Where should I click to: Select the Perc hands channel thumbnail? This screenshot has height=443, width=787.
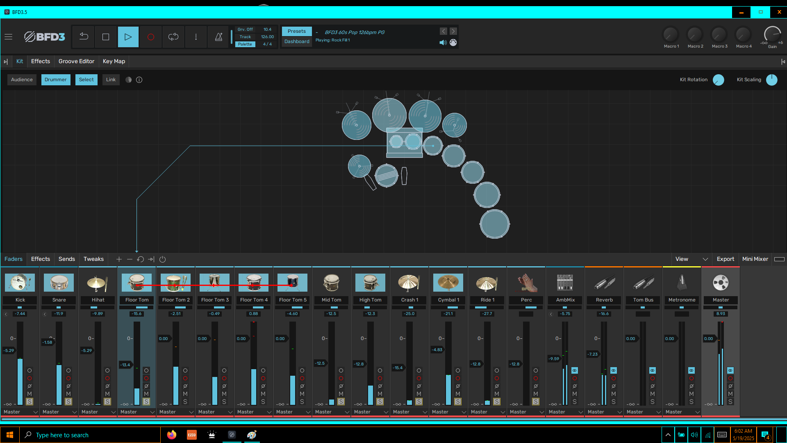pyautogui.click(x=526, y=283)
